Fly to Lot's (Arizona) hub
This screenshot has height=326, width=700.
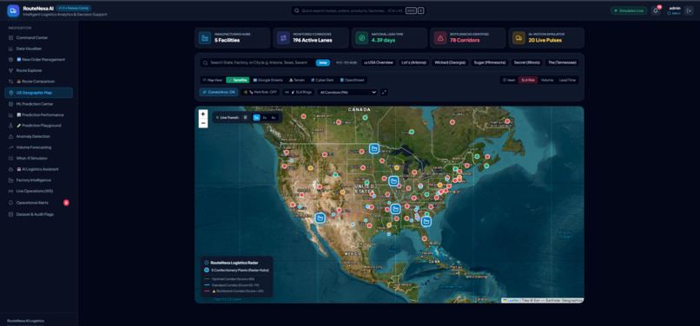(x=414, y=63)
